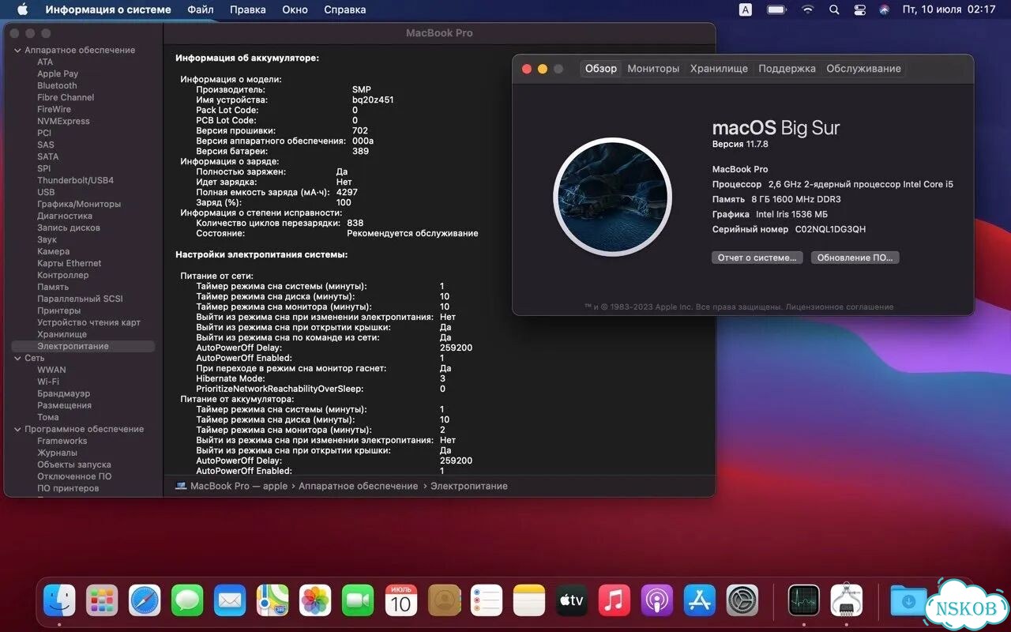Select Графика/Мониторы in the sidebar

click(79, 204)
